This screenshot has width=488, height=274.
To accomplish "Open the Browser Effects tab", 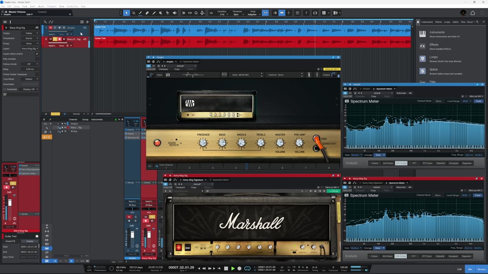I will click(438, 22).
